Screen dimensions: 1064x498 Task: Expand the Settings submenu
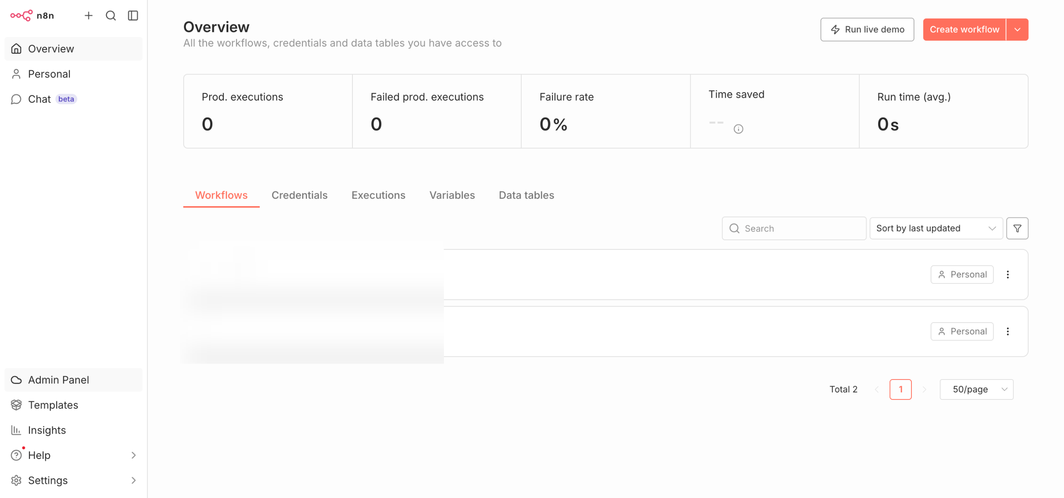tap(133, 481)
